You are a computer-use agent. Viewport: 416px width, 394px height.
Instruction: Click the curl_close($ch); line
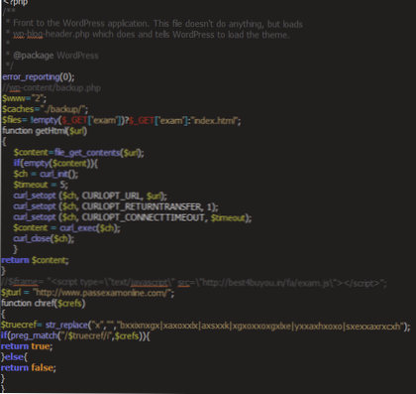click(44, 238)
